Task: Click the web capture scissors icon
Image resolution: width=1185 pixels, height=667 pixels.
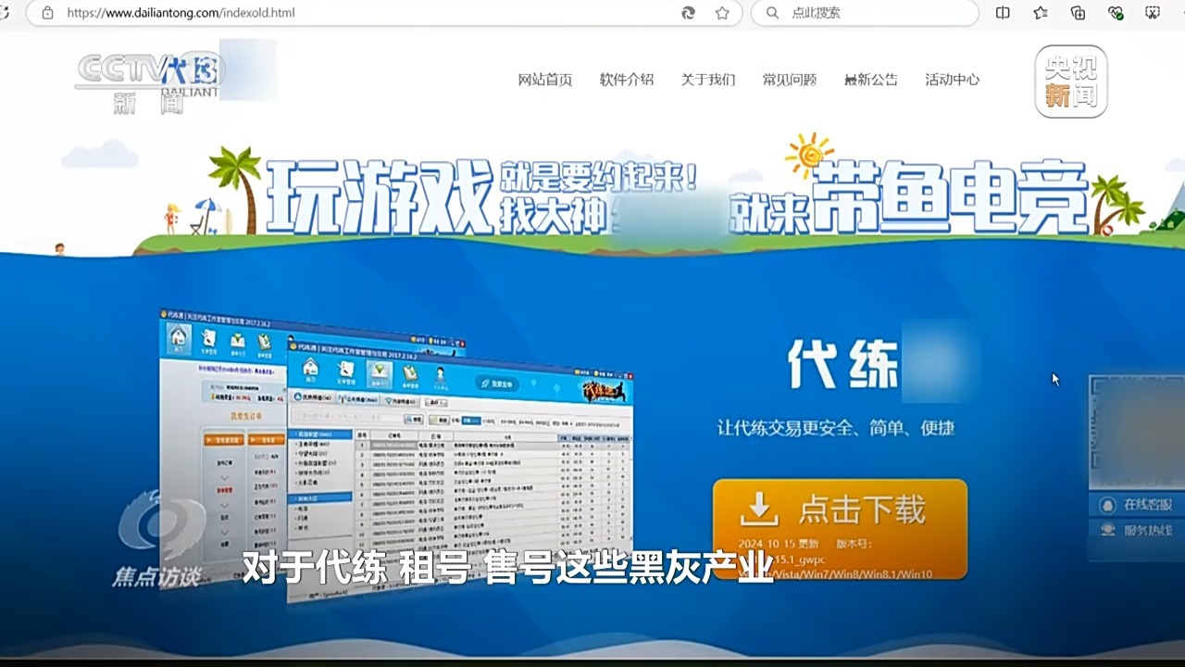Action: tap(1151, 13)
